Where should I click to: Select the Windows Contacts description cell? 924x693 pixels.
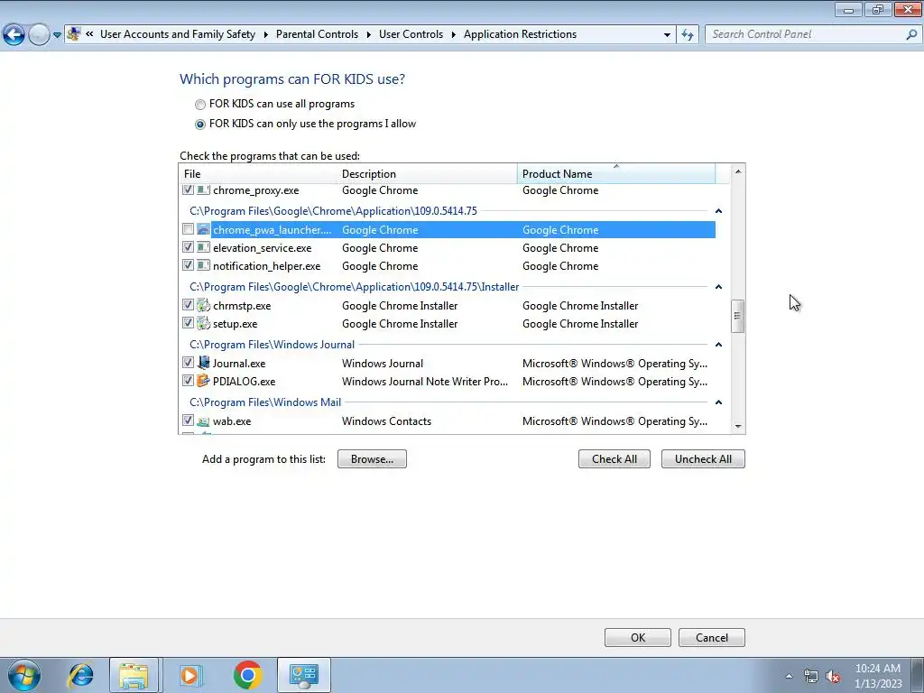(386, 421)
